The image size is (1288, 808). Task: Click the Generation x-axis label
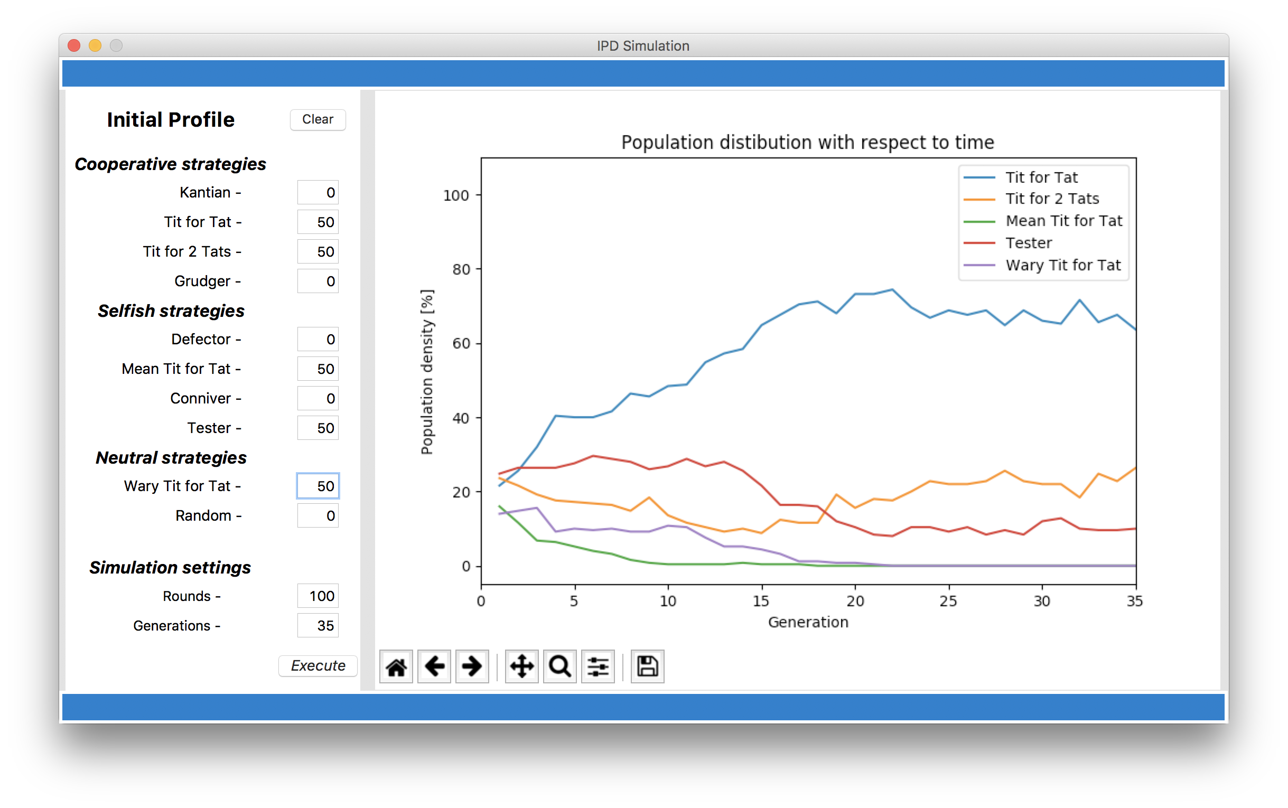click(808, 622)
